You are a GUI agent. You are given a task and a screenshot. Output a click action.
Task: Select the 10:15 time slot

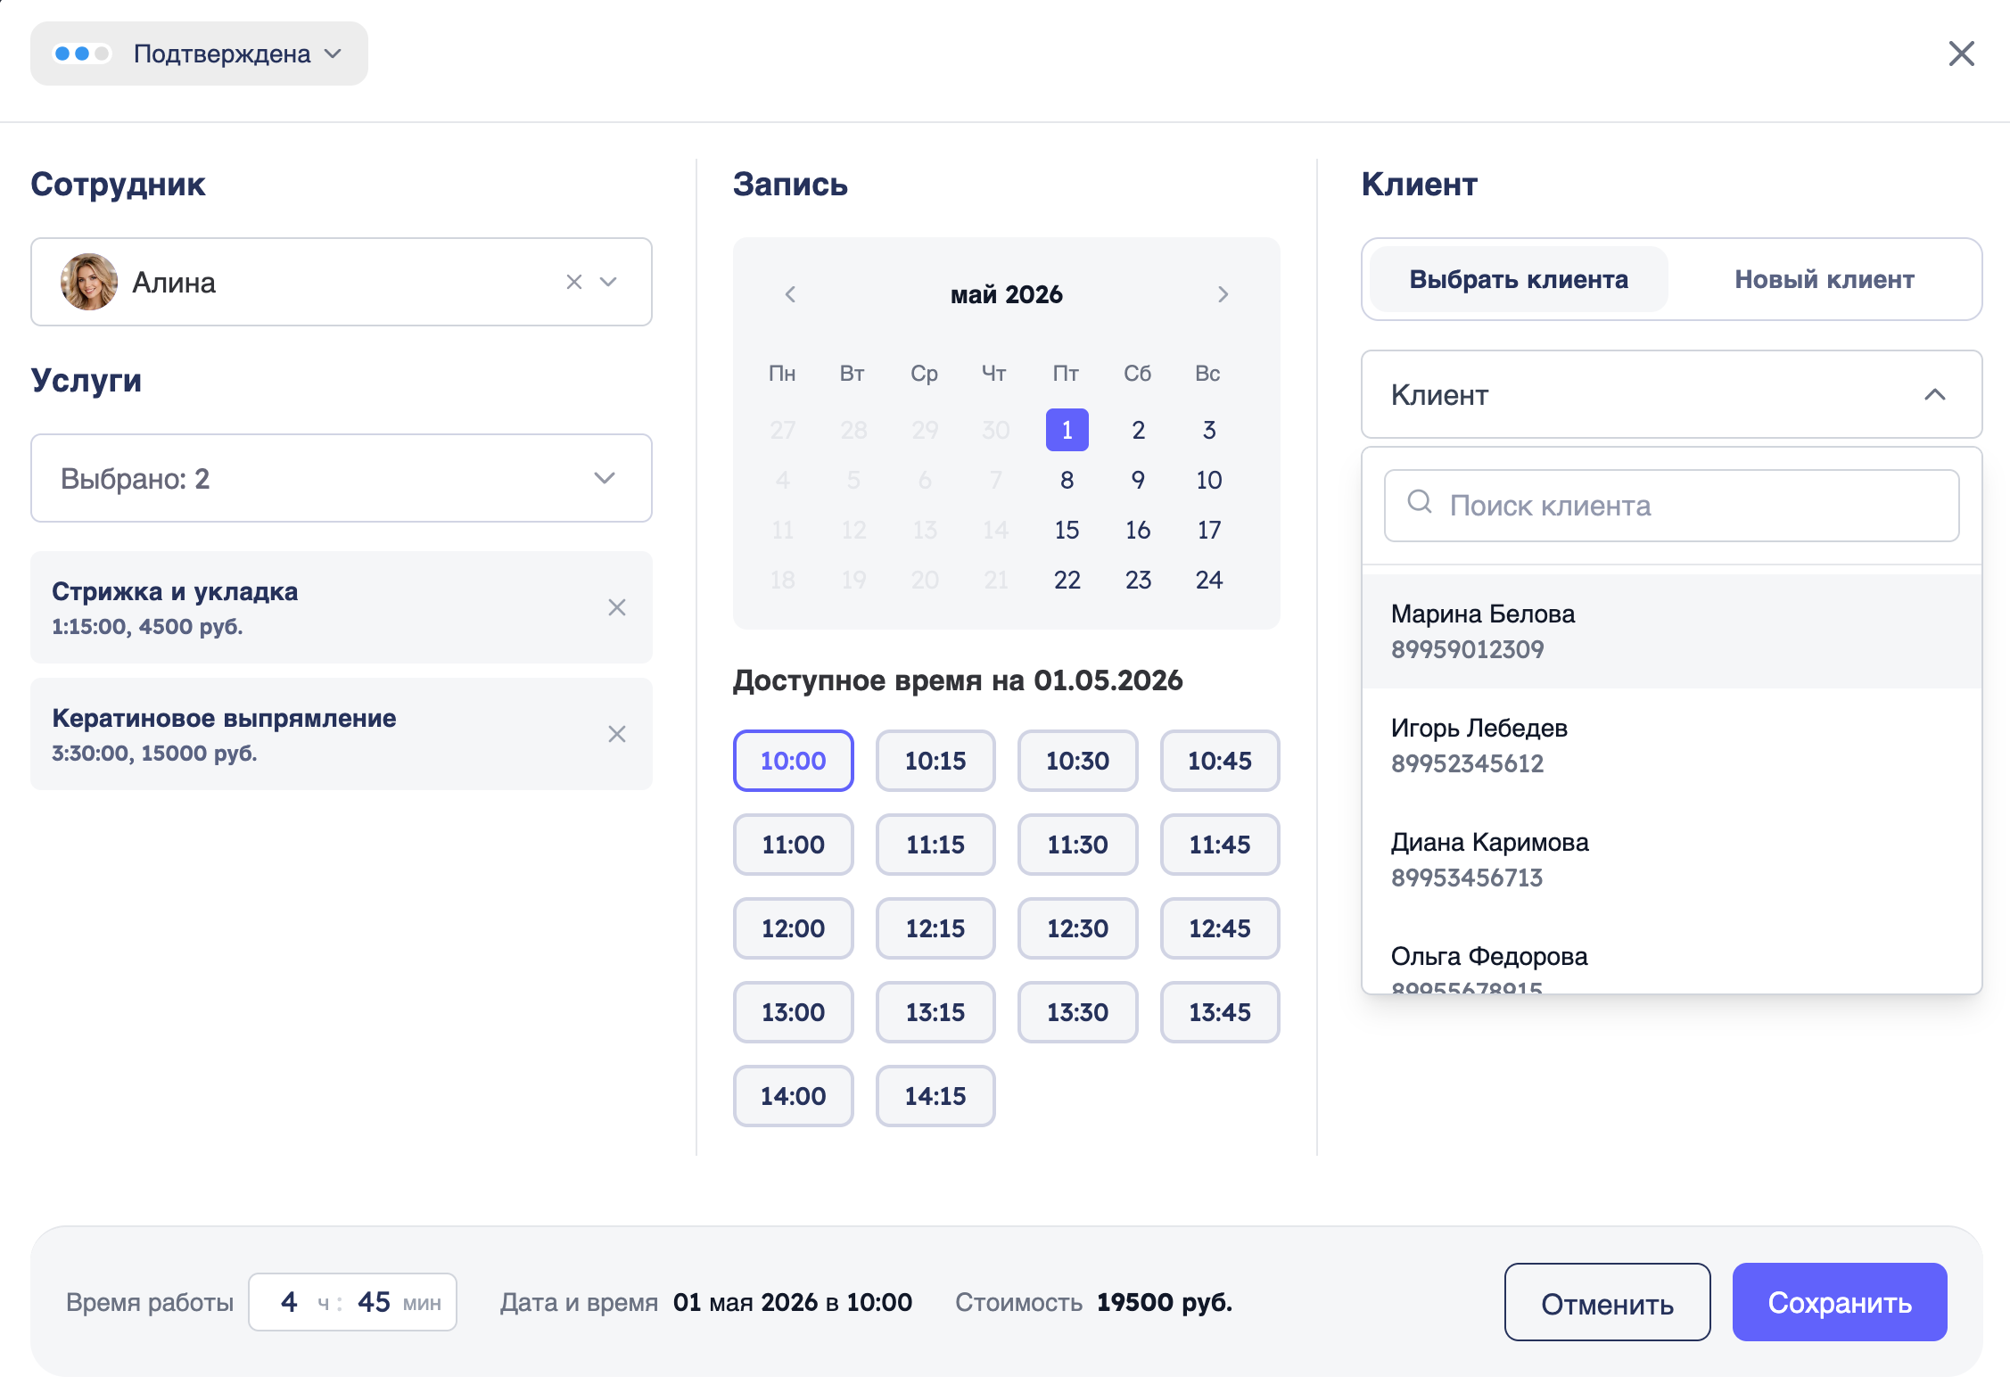click(935, 761)
